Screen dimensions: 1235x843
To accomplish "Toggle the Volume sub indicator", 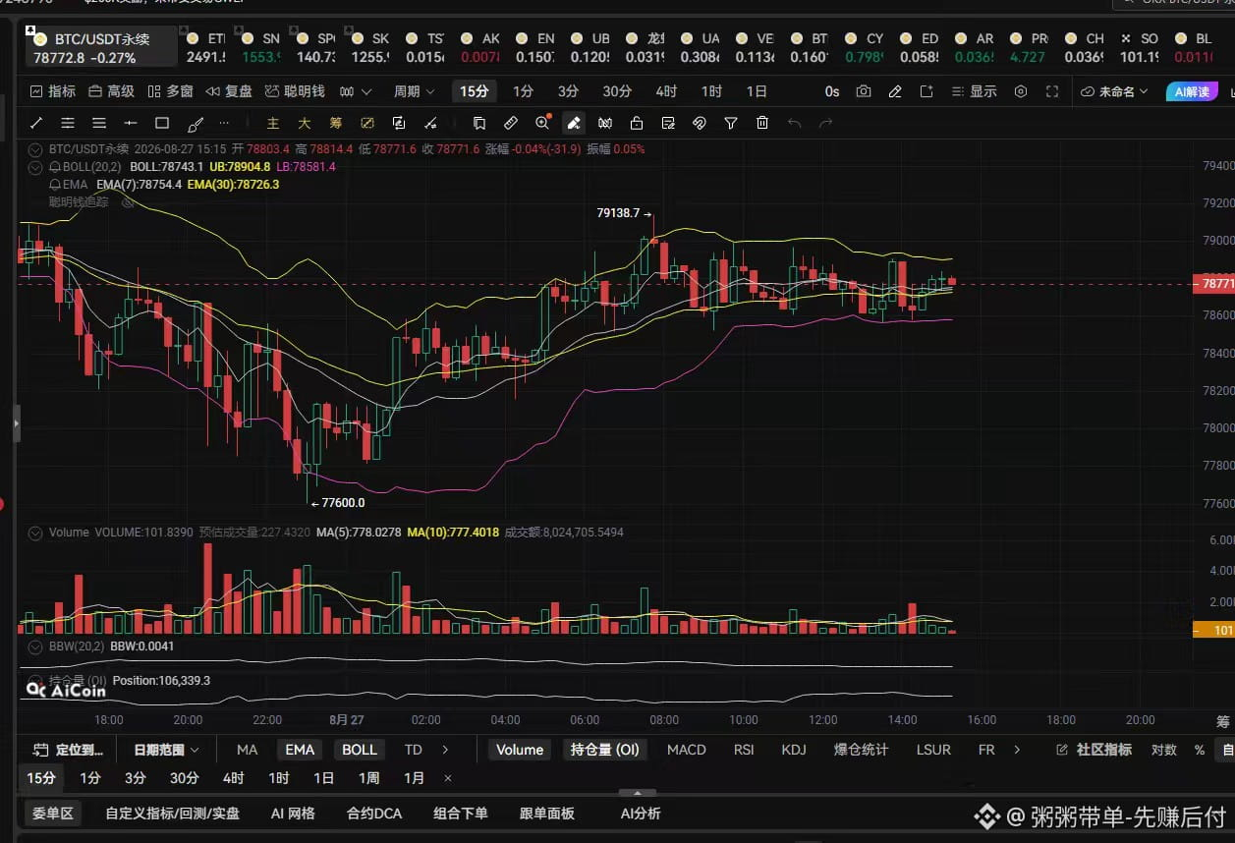I will pyautogui.click(x=520, y=750).
